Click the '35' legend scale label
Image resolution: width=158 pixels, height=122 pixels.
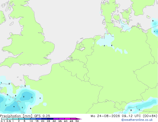click(x=60, y=121)
